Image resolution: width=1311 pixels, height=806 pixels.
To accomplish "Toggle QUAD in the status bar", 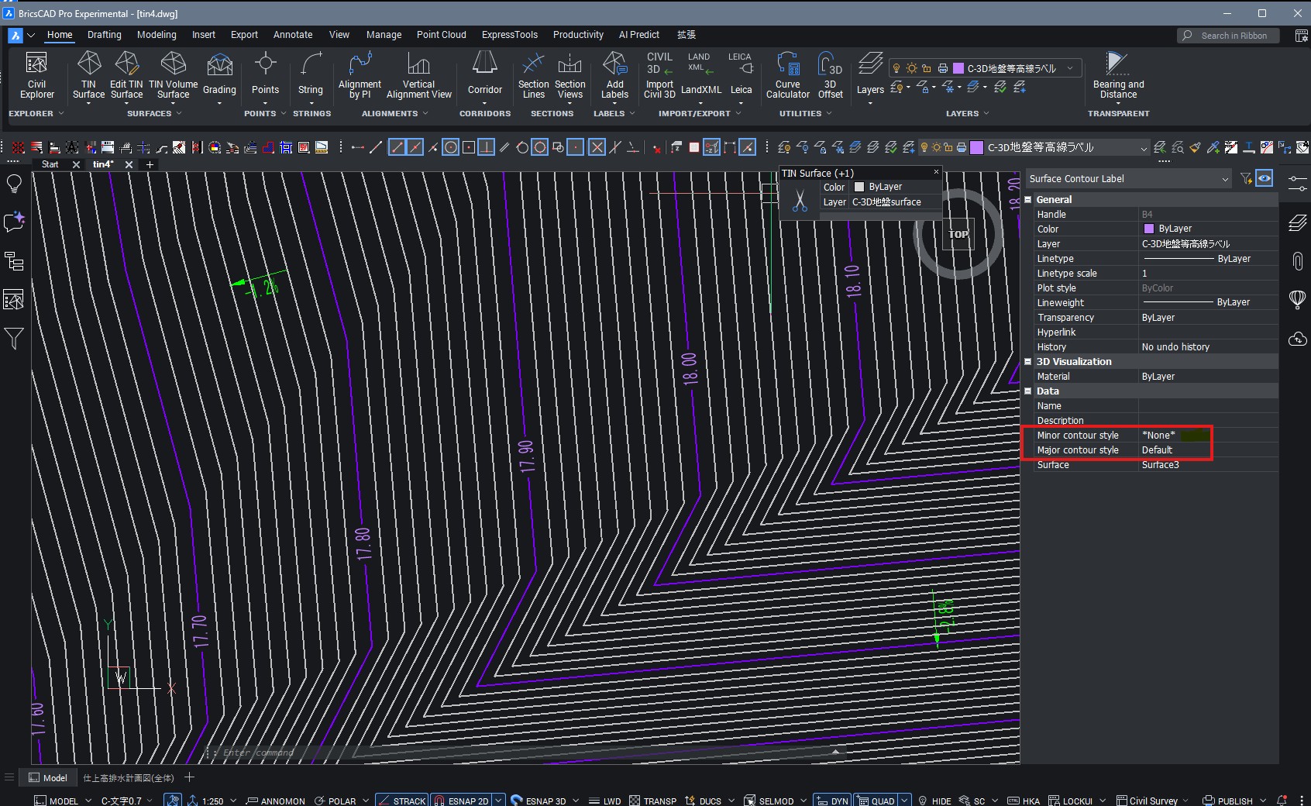I will [876, 801].
